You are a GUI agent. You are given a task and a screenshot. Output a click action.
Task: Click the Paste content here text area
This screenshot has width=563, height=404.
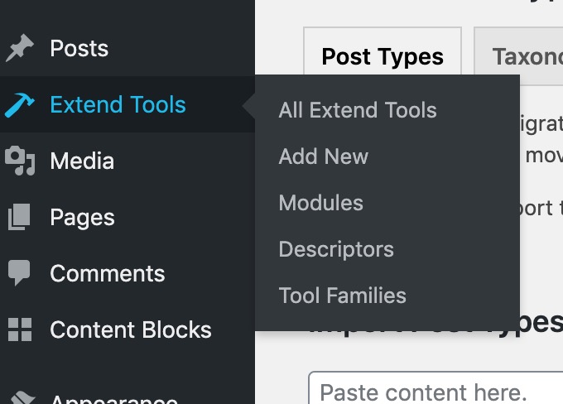tap(435, 387)
